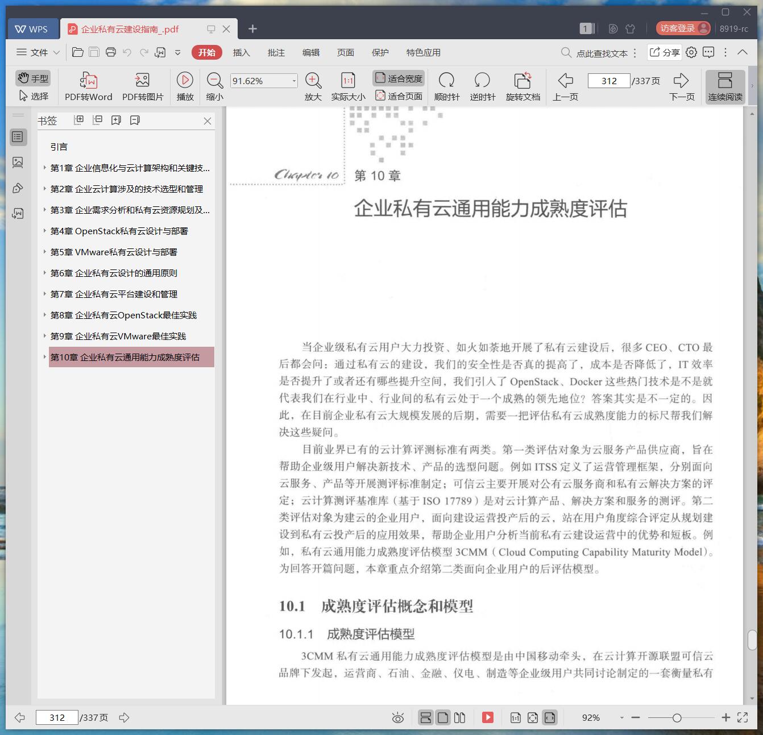
Task: Adjust the zoom slider handle
Action: click(677, 718)
